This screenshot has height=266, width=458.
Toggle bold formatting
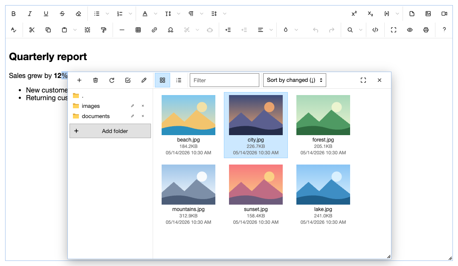point(14,14)
